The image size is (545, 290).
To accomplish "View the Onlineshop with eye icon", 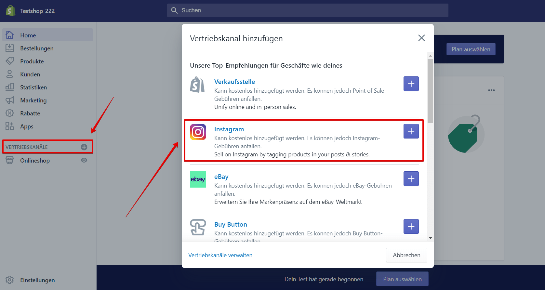I will (84, 160).
